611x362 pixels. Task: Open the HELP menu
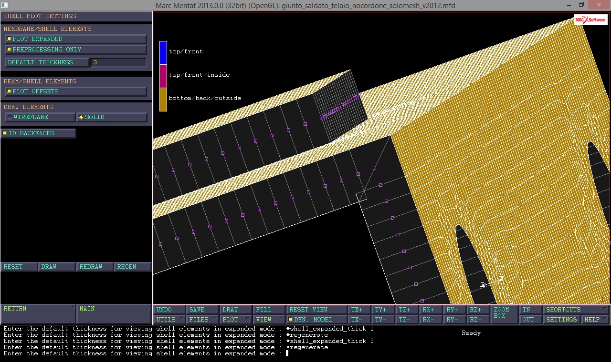pos(595,320)
